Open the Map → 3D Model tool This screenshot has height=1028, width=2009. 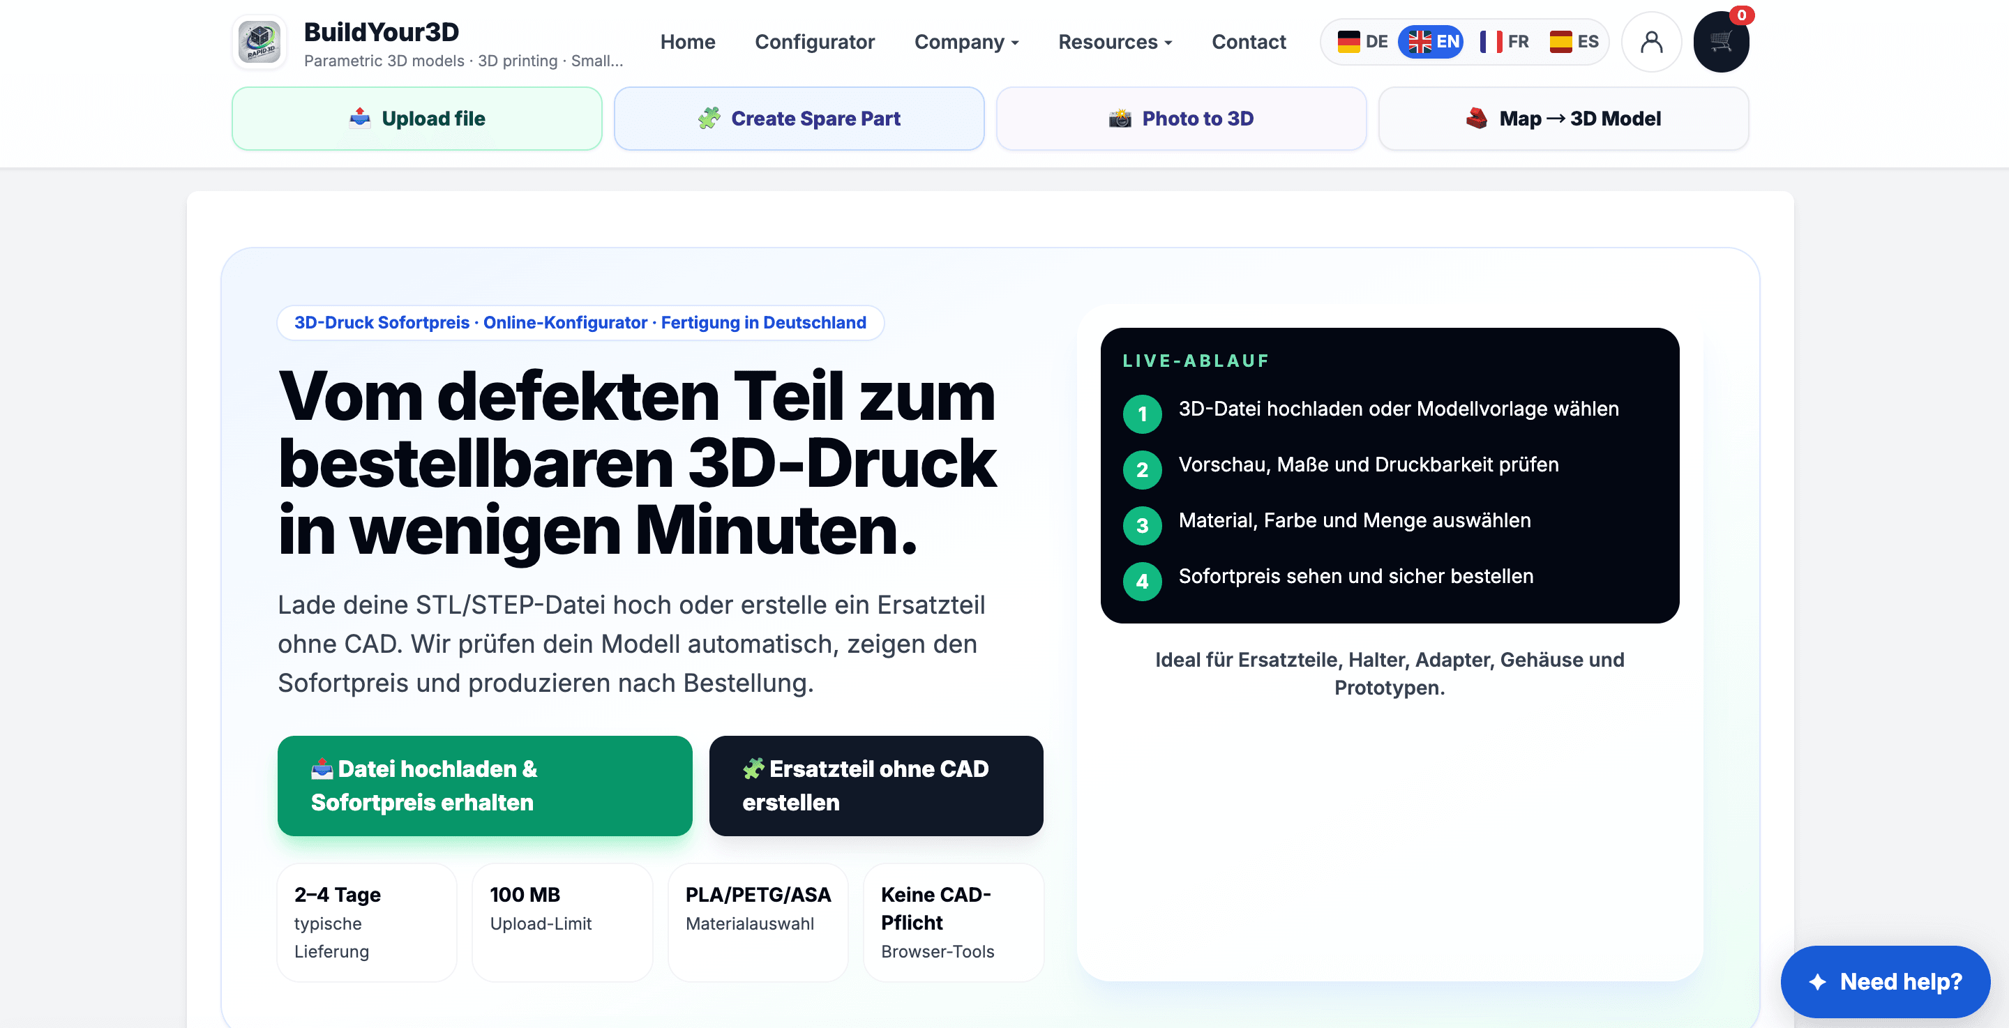tap(1563, 119)
